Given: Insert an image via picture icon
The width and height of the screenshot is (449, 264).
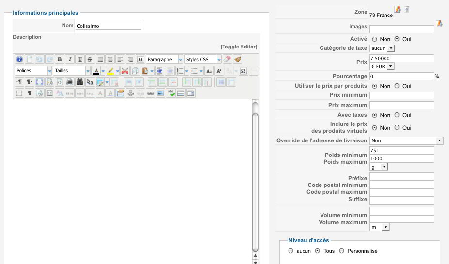Looking at the screenshot, I should (160, 93).
